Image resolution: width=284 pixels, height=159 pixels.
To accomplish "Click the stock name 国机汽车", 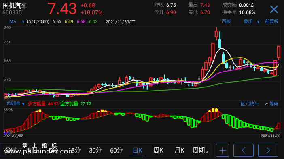I will [x=15, y=6].
